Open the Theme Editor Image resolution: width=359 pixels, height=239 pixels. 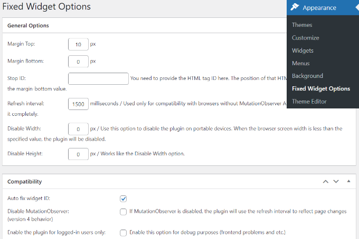click(309, 102)
